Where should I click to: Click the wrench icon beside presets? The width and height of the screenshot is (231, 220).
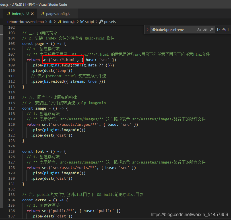point(101,22)
